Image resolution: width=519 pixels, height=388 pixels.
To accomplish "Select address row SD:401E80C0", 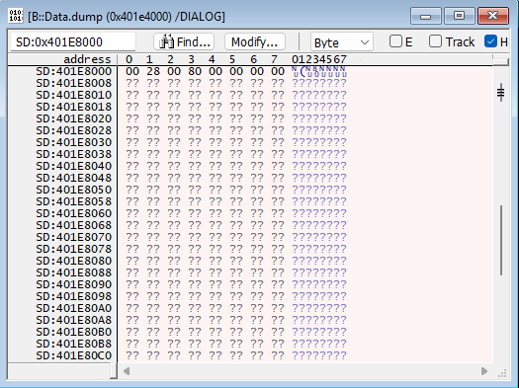I will (x=74, y=355).
